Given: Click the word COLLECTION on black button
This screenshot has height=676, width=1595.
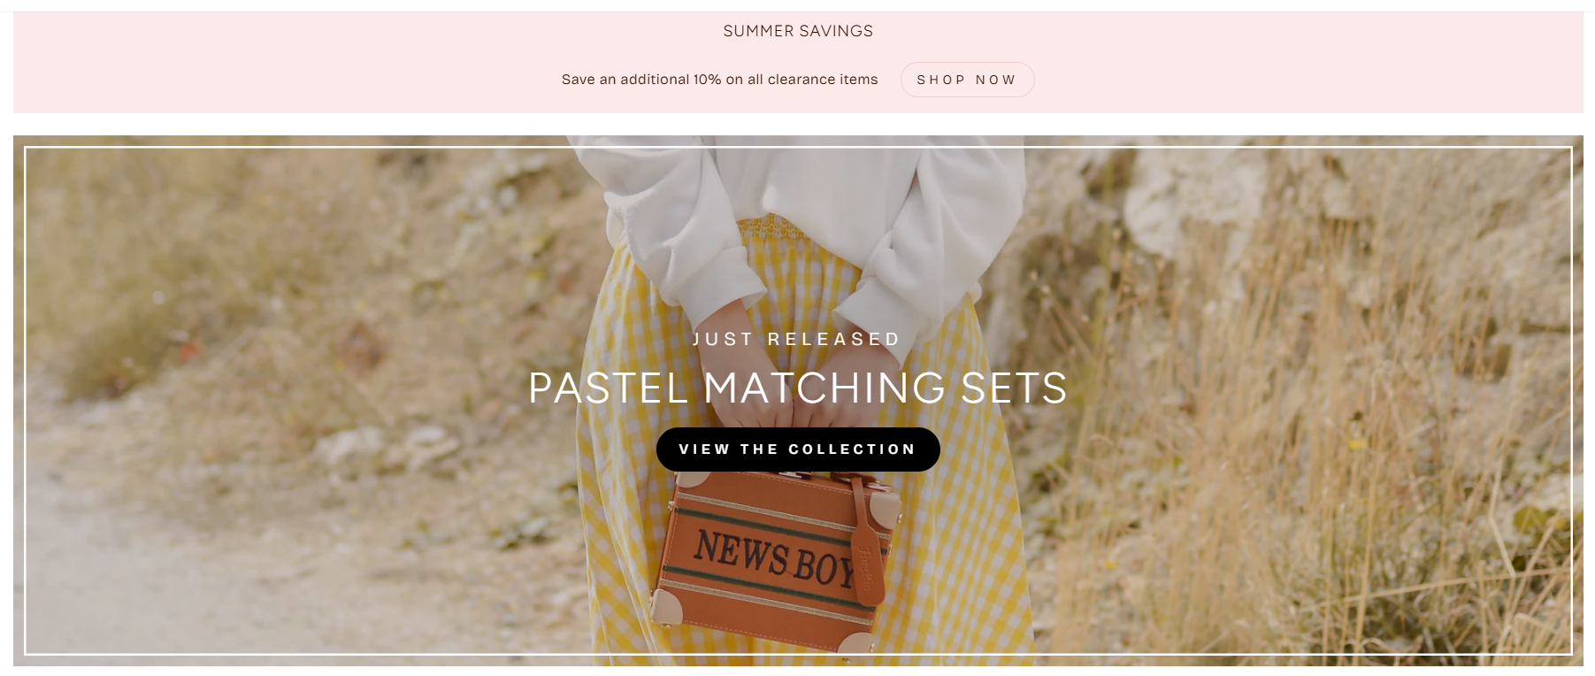Looking at the screenshot, I should [851, 449].
